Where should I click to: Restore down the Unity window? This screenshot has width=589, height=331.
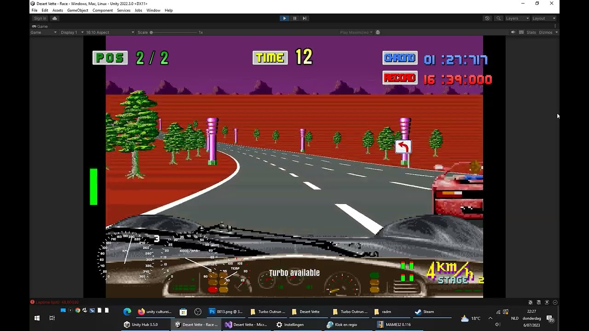point(537,3)
